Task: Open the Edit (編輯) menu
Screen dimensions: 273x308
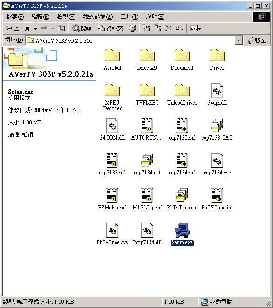Action: coord(41,17)
